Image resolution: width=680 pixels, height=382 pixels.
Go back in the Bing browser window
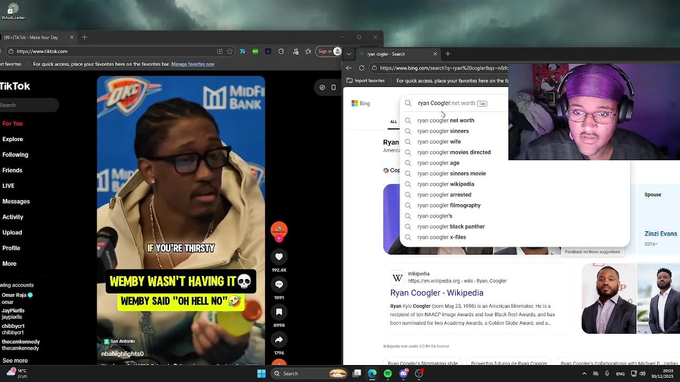click(x=348, y=68)
